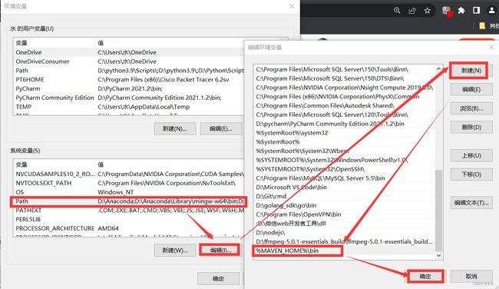The image size is (499, 289).
Task: Select the TEMP user variable row
Action: tap(129, 107)
